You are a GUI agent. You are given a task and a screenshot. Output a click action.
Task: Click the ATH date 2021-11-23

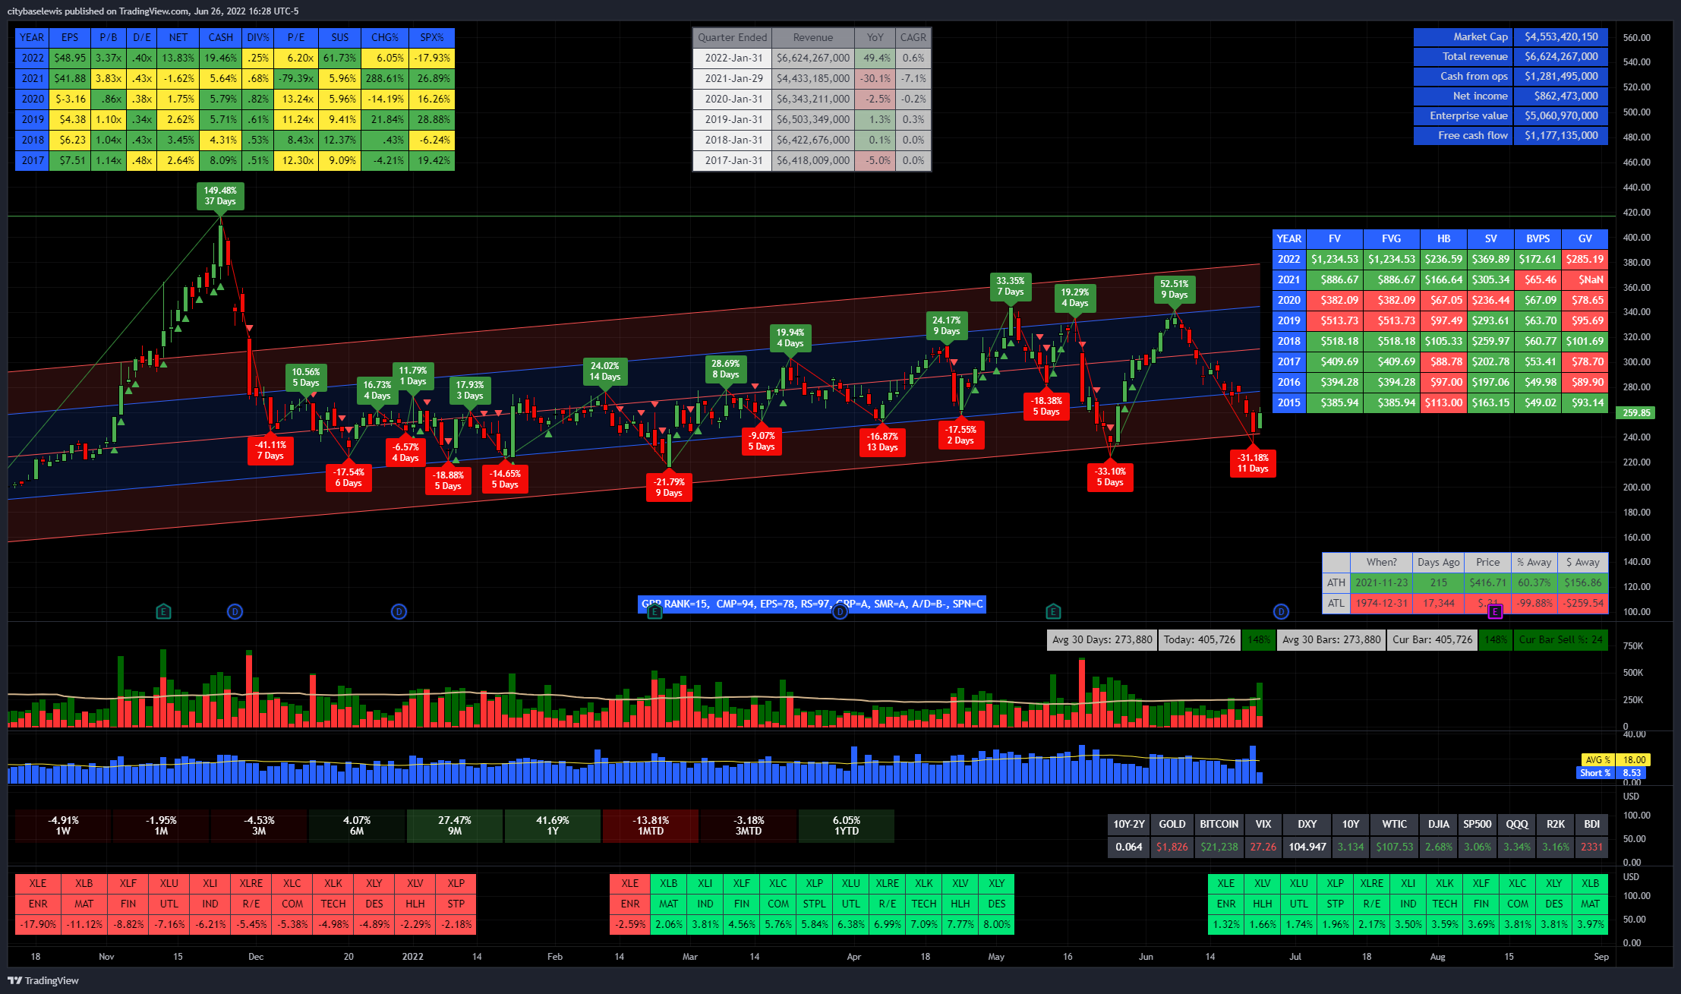(x=1381, y=583)
